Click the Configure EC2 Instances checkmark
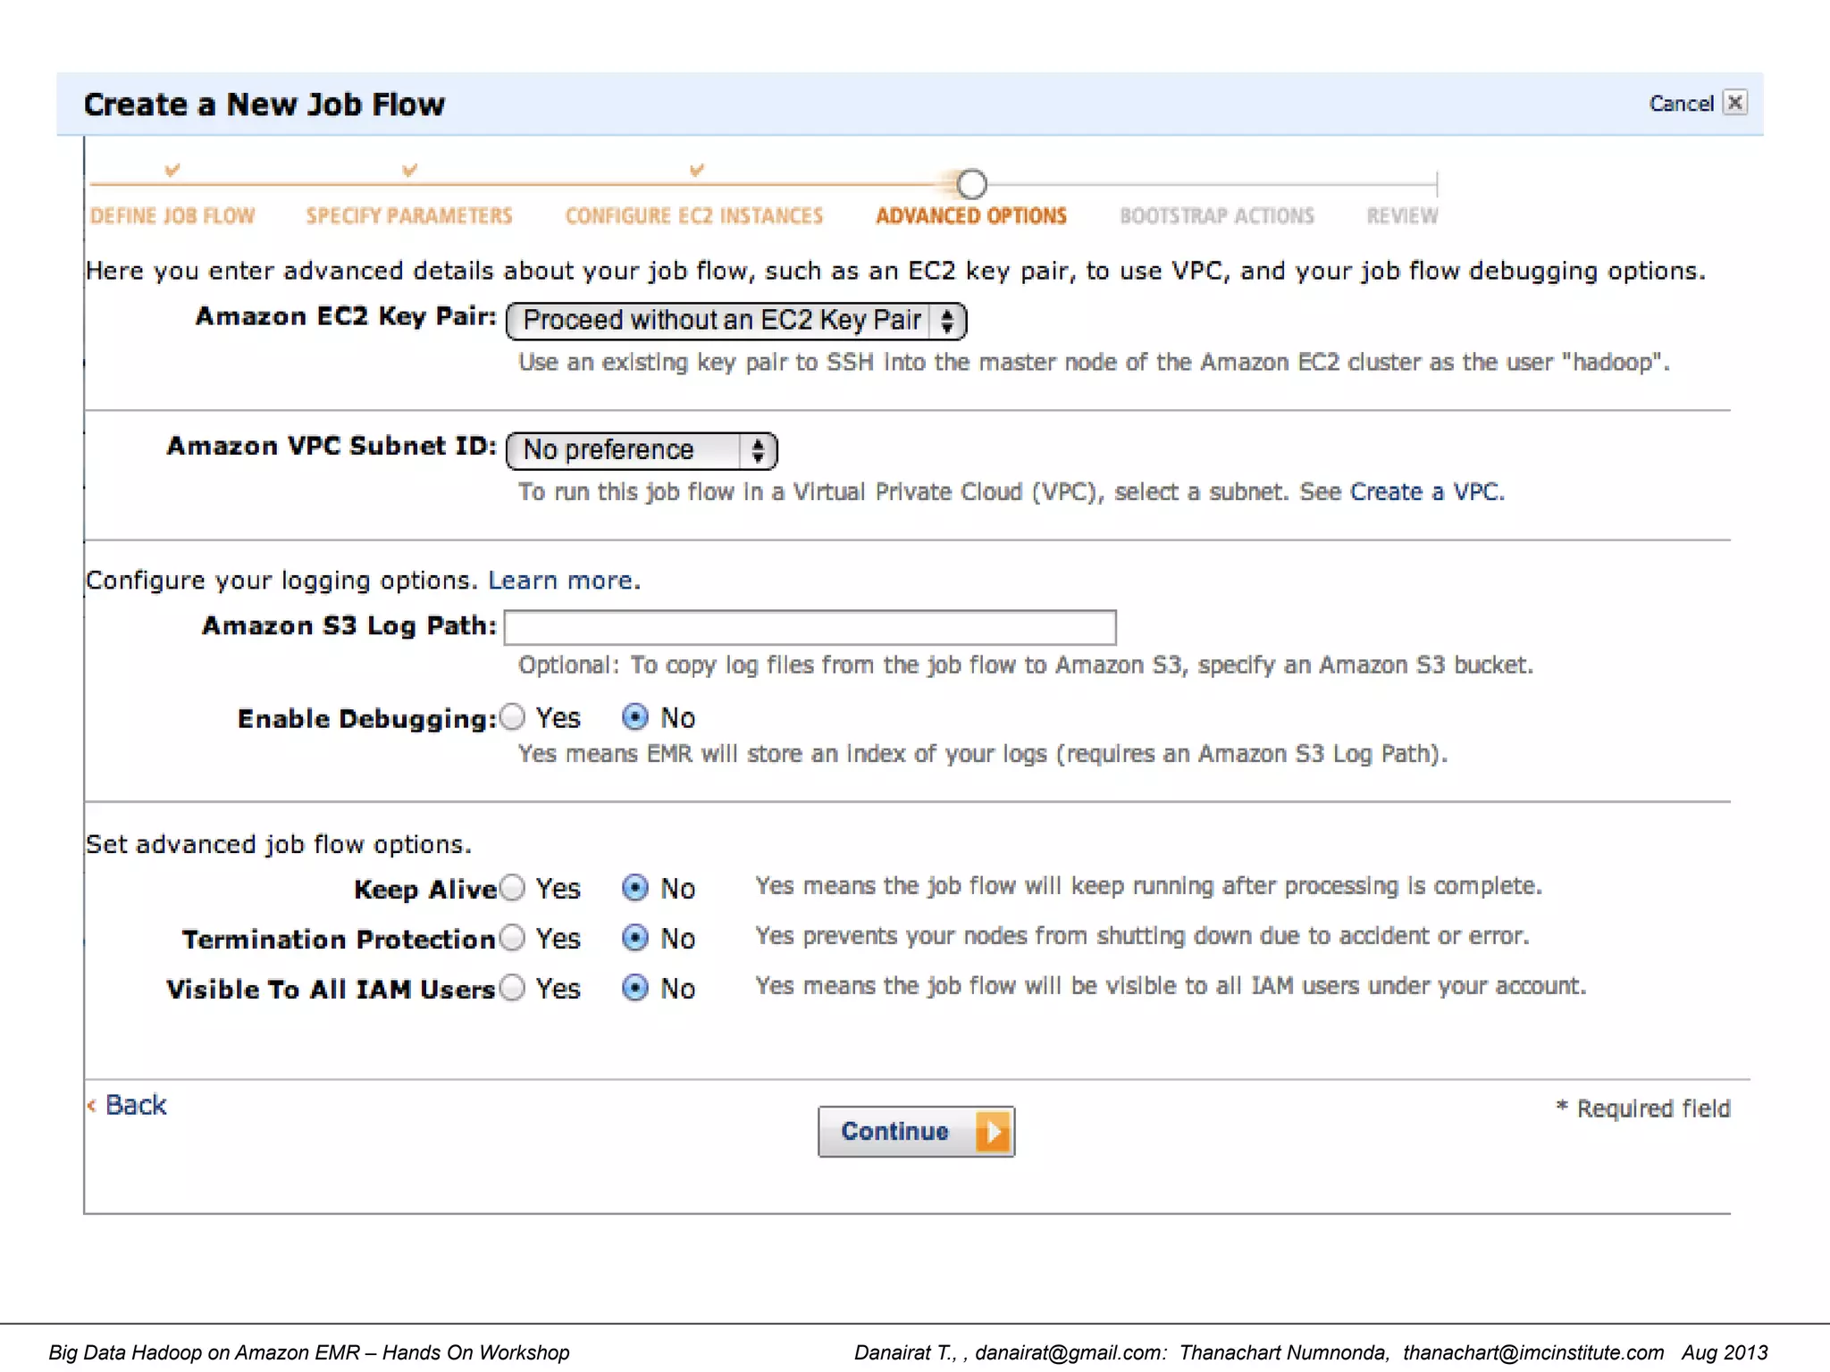 pyautogui.click(x=696, y=170)
